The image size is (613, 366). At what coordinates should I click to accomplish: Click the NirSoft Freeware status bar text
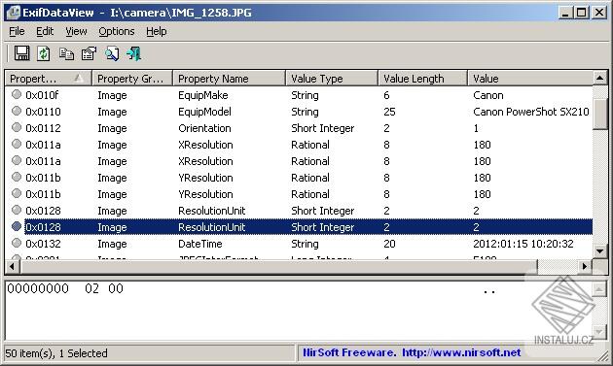point(349,352)
